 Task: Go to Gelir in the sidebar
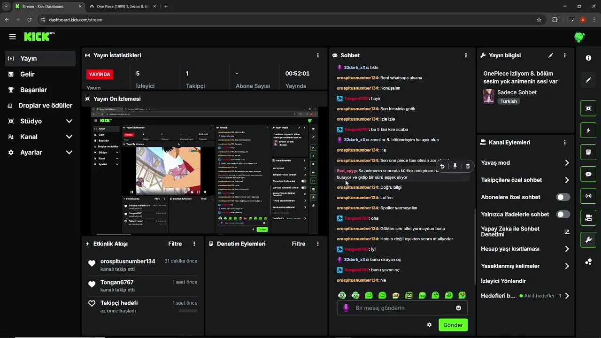click(x=40, y=74)
